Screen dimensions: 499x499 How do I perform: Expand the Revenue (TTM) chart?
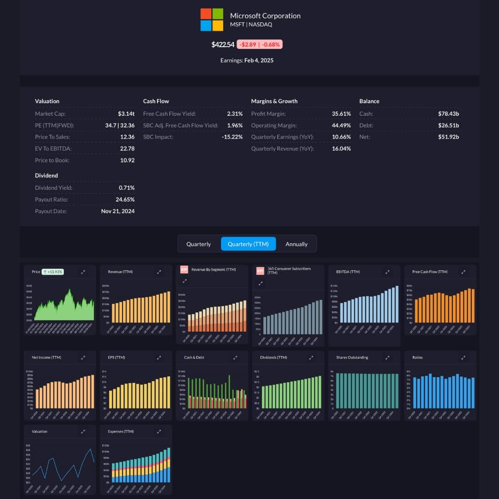click(x=159, y=272)
